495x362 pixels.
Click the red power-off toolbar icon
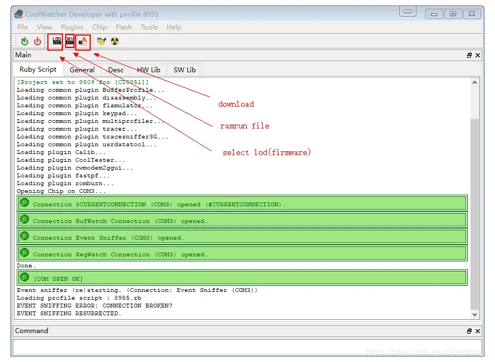tap(37, 41)
